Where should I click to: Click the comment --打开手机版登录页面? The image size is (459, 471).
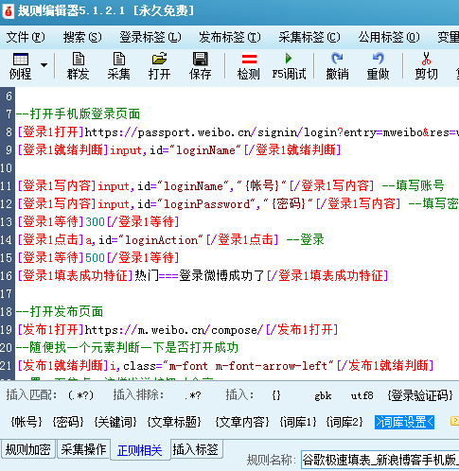(78, 113)
